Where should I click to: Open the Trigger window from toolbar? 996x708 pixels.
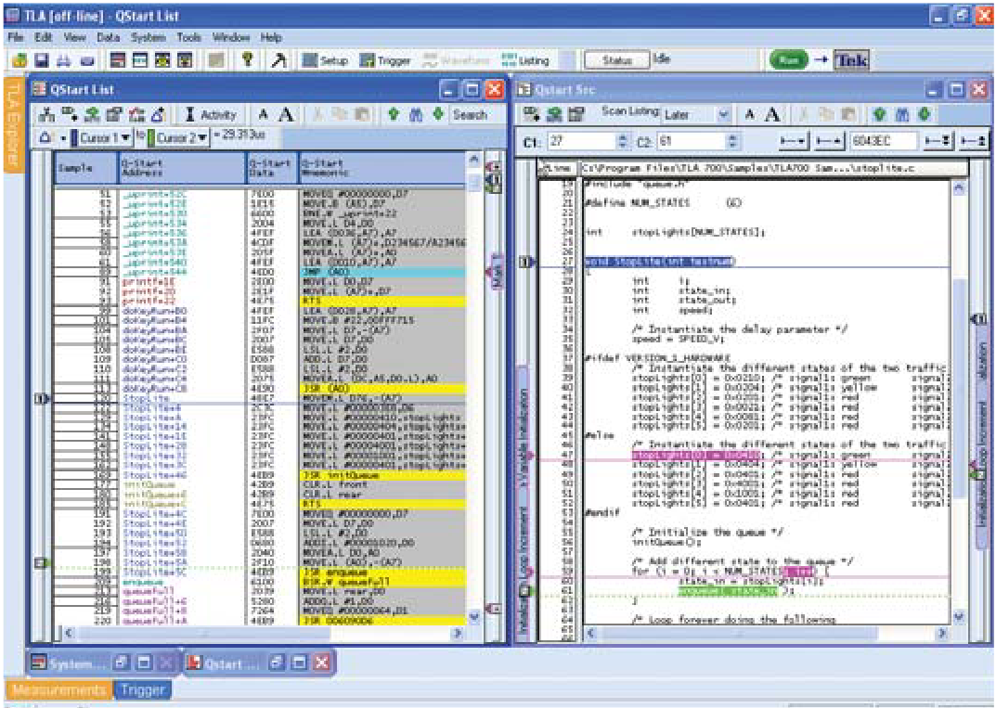(x=385, y=61)
